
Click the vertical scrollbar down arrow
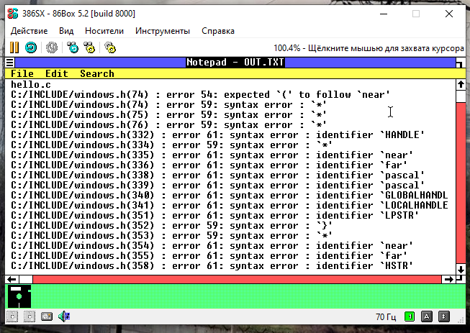(x=460, y=268)
